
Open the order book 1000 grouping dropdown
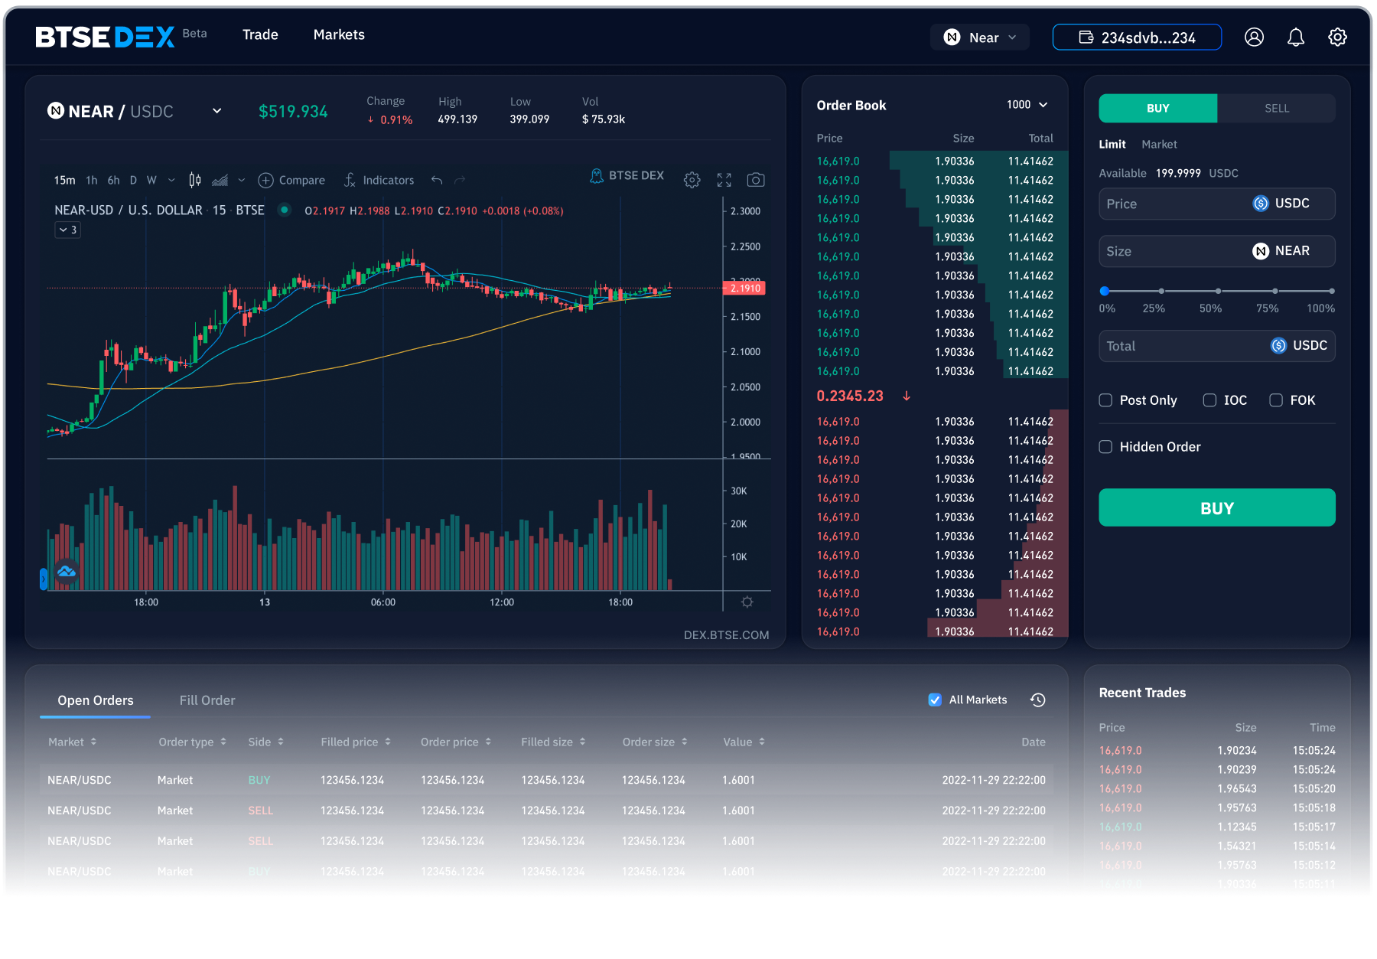pos(1027,105)
